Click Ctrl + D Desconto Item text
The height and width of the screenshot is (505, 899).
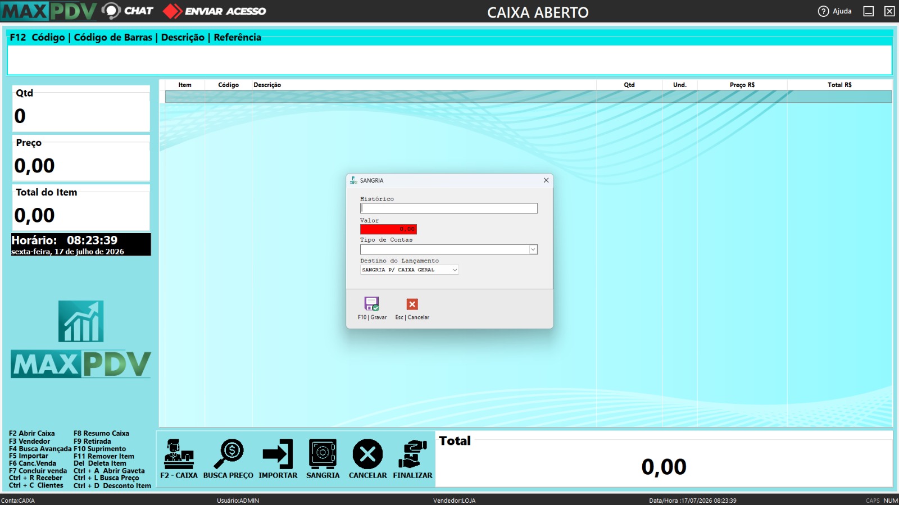point(112,486)
